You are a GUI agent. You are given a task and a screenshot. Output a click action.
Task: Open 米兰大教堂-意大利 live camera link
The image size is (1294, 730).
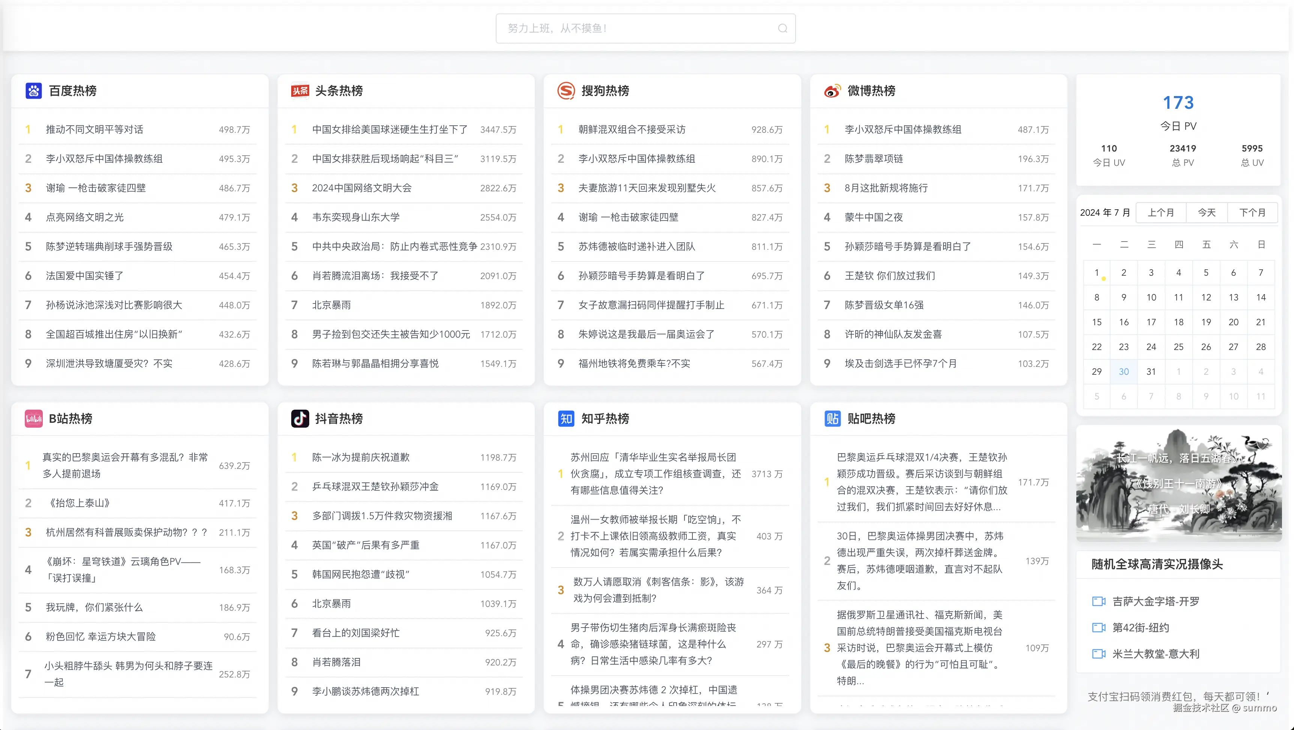pos(1156,654)
